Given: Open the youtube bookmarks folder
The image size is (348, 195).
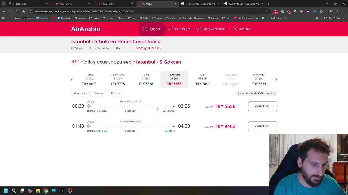Looking at the screenshot, I should pos(80,18).
